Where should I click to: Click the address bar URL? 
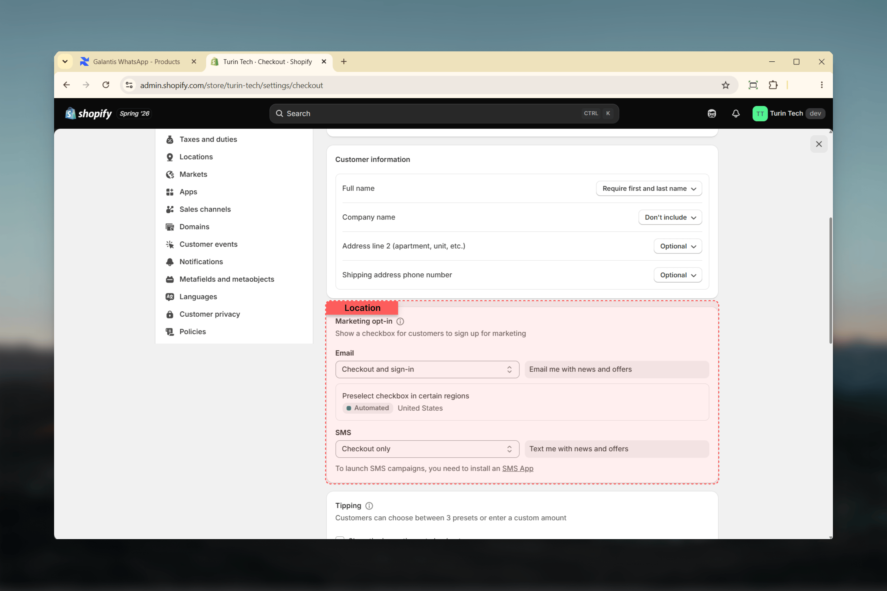pyautogui.click(x=231, y=85)
